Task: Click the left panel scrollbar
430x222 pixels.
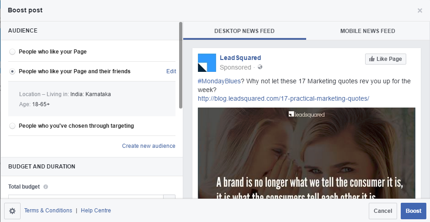Action: point(180,65)
